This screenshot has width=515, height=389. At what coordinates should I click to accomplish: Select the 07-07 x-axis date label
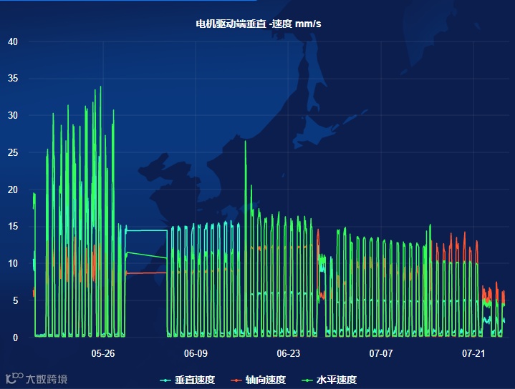pos(381,353)
